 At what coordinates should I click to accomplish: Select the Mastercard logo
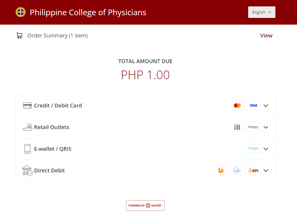click(237, 106)
